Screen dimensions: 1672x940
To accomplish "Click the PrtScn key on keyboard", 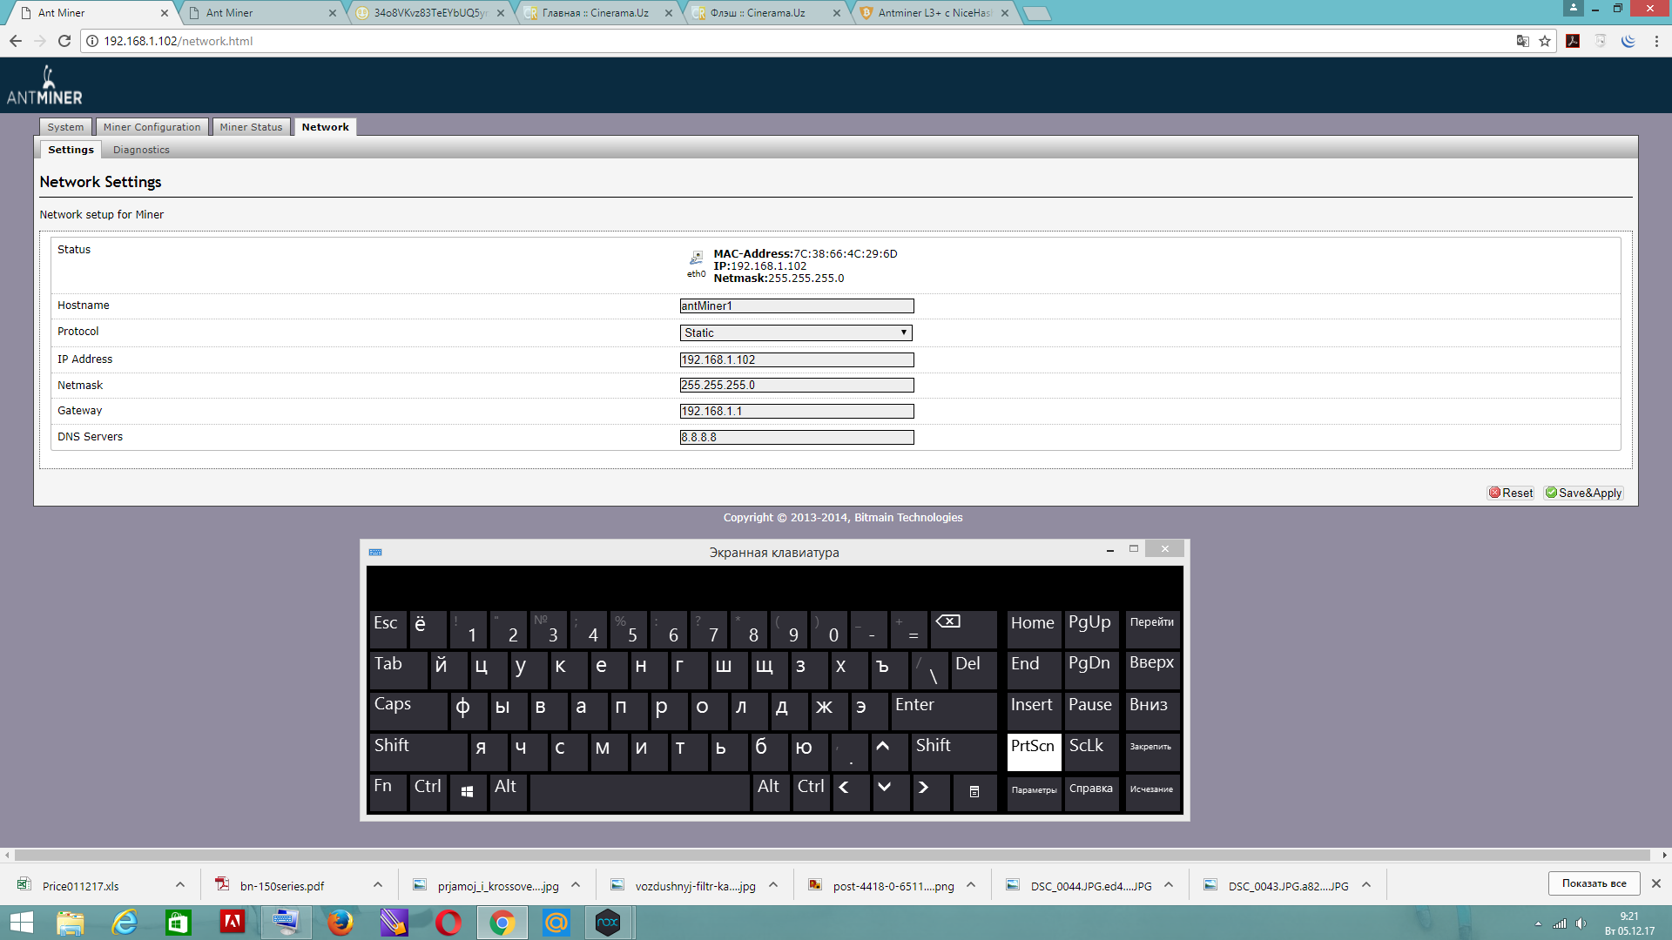I will pos(1034,752).
